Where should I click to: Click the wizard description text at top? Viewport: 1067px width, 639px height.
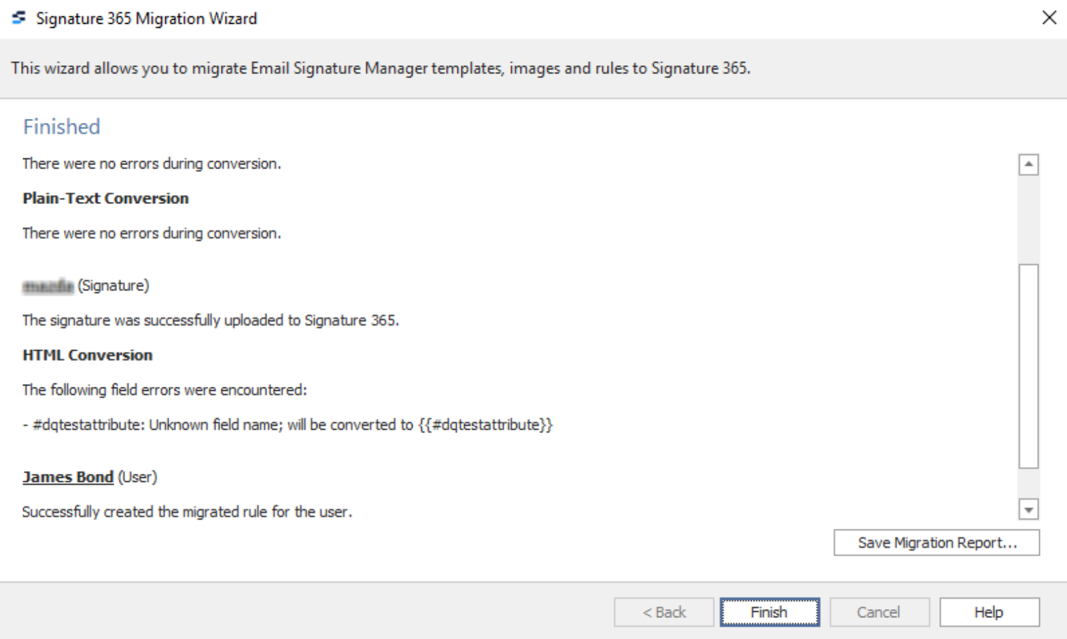click(381, 69)
